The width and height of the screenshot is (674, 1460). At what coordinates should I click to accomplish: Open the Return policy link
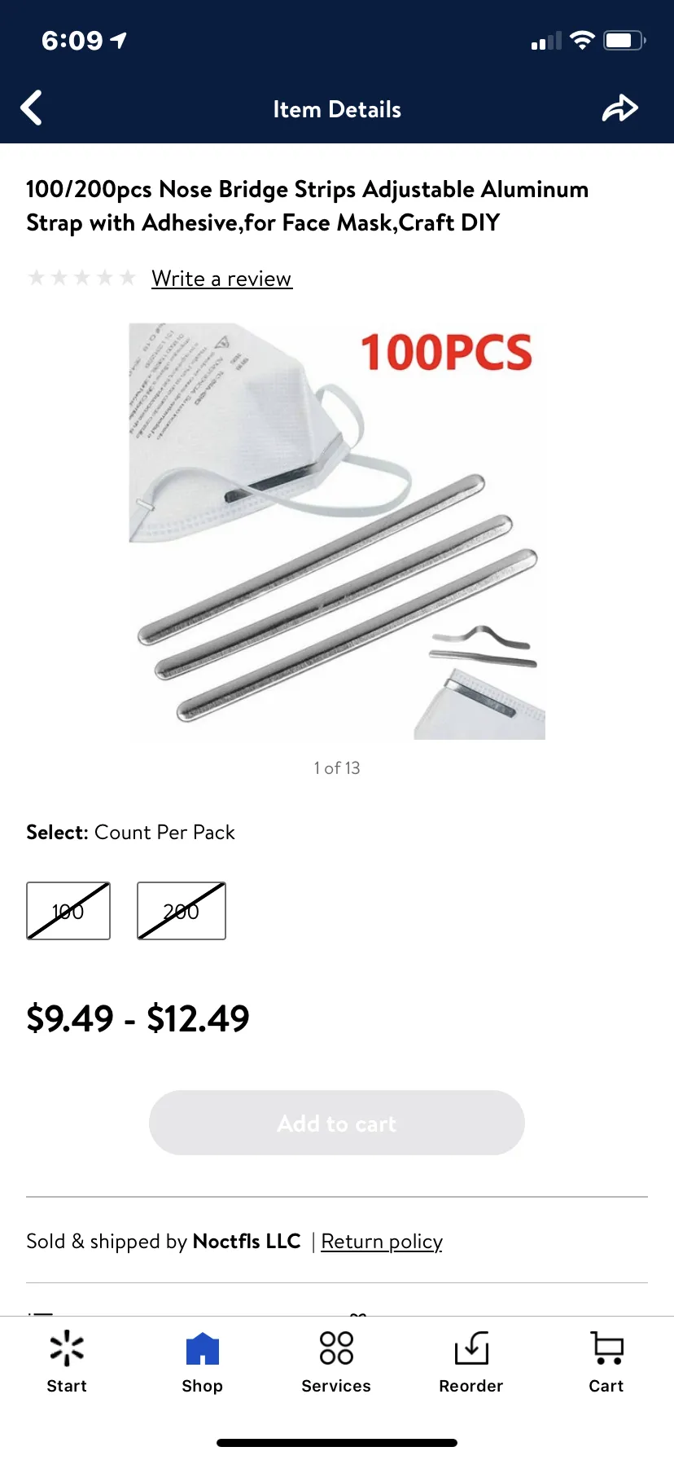coord(382,1242)
